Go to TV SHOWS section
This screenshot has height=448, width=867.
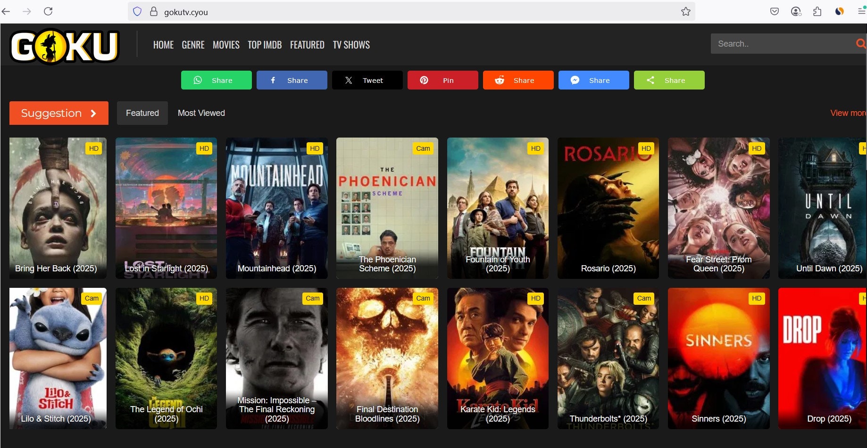click(351, 45)
